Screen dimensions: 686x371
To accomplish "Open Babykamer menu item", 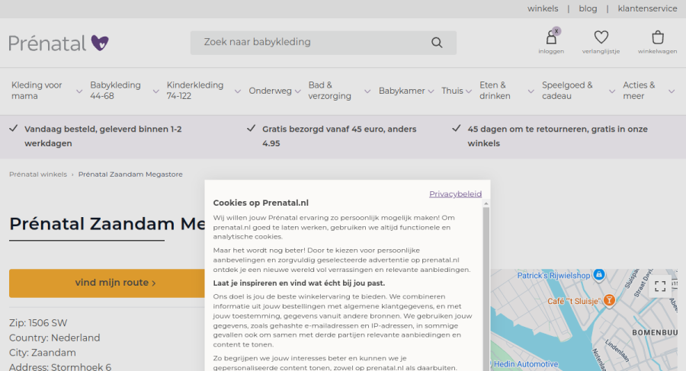I will [402, 91].
